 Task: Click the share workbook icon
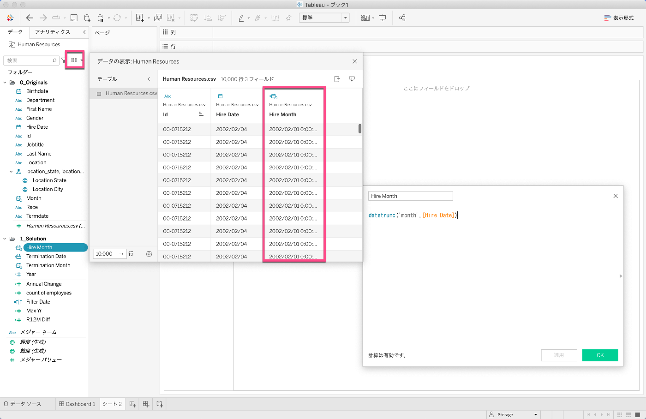click(402, 18)
